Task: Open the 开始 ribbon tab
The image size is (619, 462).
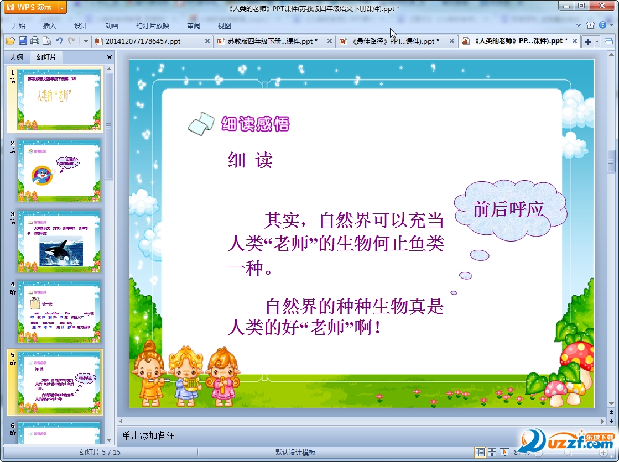Action: point(19,25)
